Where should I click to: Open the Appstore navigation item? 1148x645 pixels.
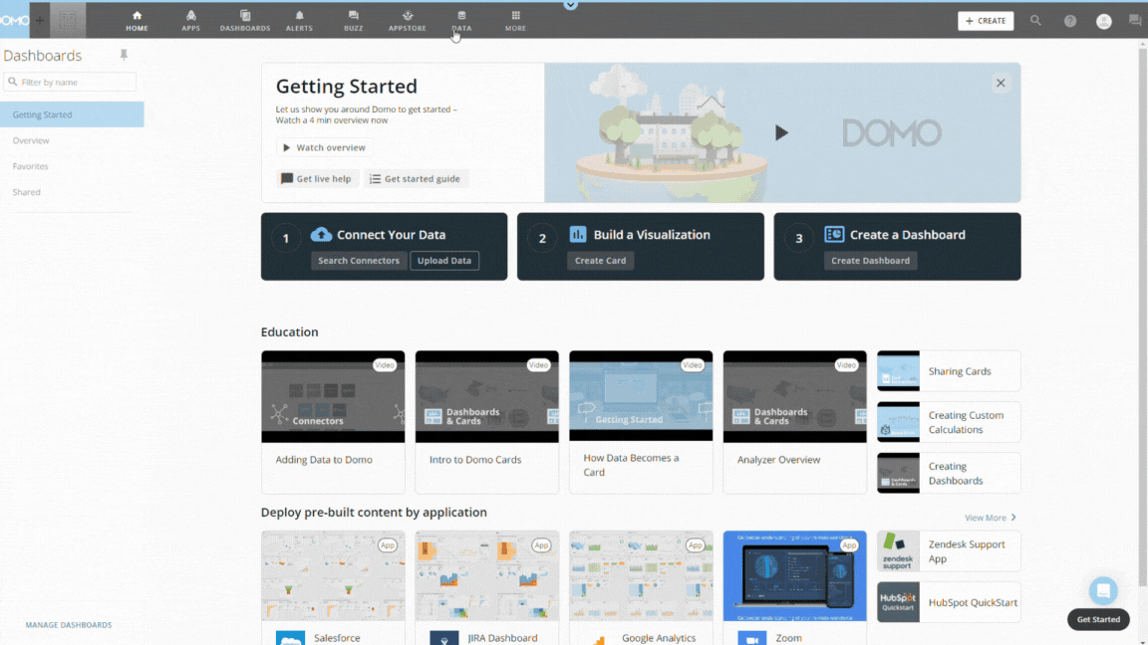click(407, 21)
